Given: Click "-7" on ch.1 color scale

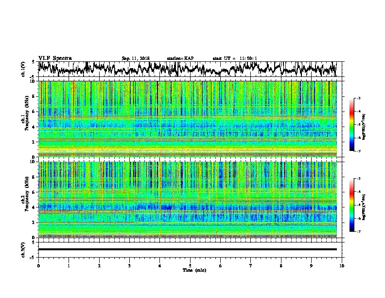Looking at the screenshot, I should tap(358, 151).
